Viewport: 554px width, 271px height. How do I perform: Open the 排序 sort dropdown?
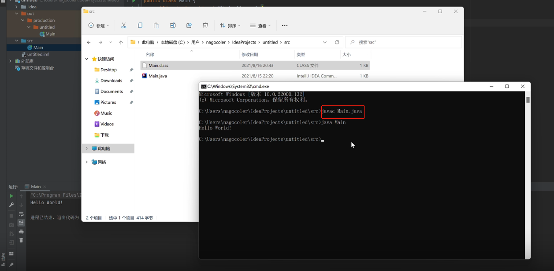230,26
